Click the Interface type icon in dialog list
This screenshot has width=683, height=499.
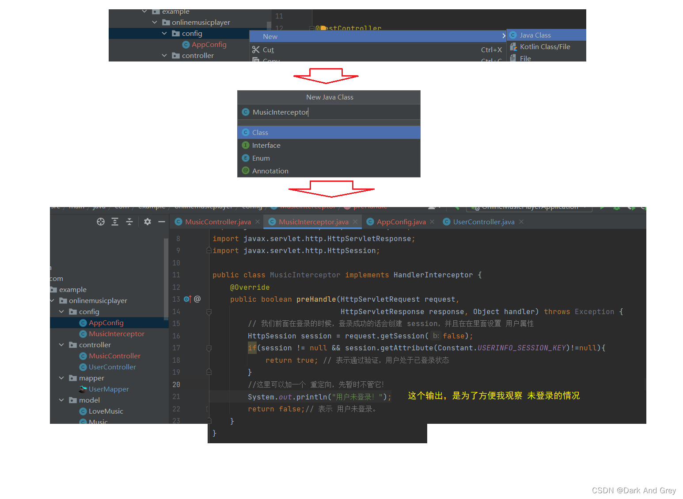pos(246,145)
